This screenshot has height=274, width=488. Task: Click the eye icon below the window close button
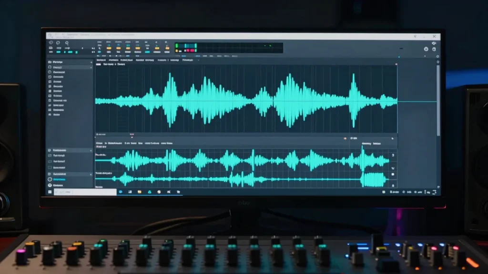pos(434,43)
